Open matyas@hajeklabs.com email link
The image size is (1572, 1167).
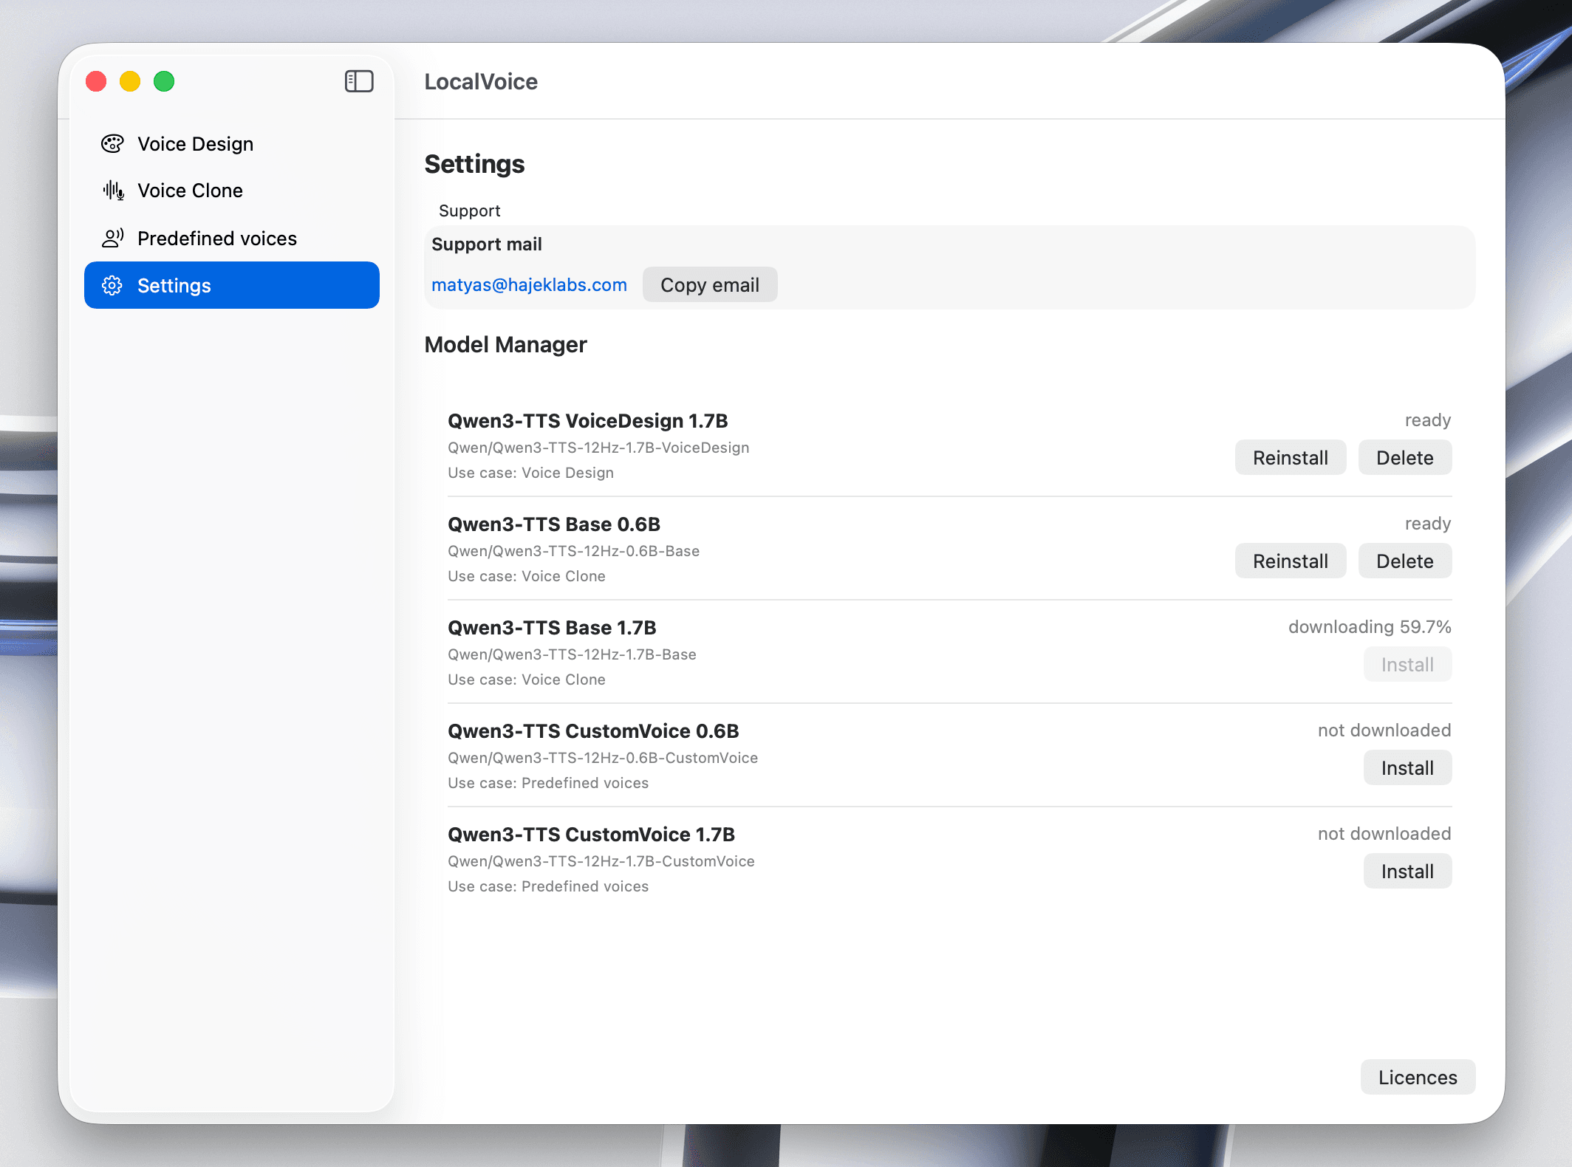click(529, 284)
